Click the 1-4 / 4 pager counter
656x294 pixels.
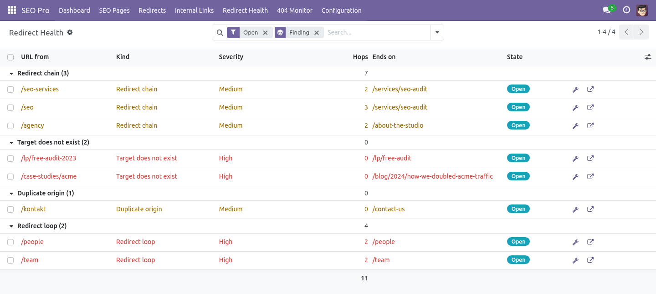(606, 32)
